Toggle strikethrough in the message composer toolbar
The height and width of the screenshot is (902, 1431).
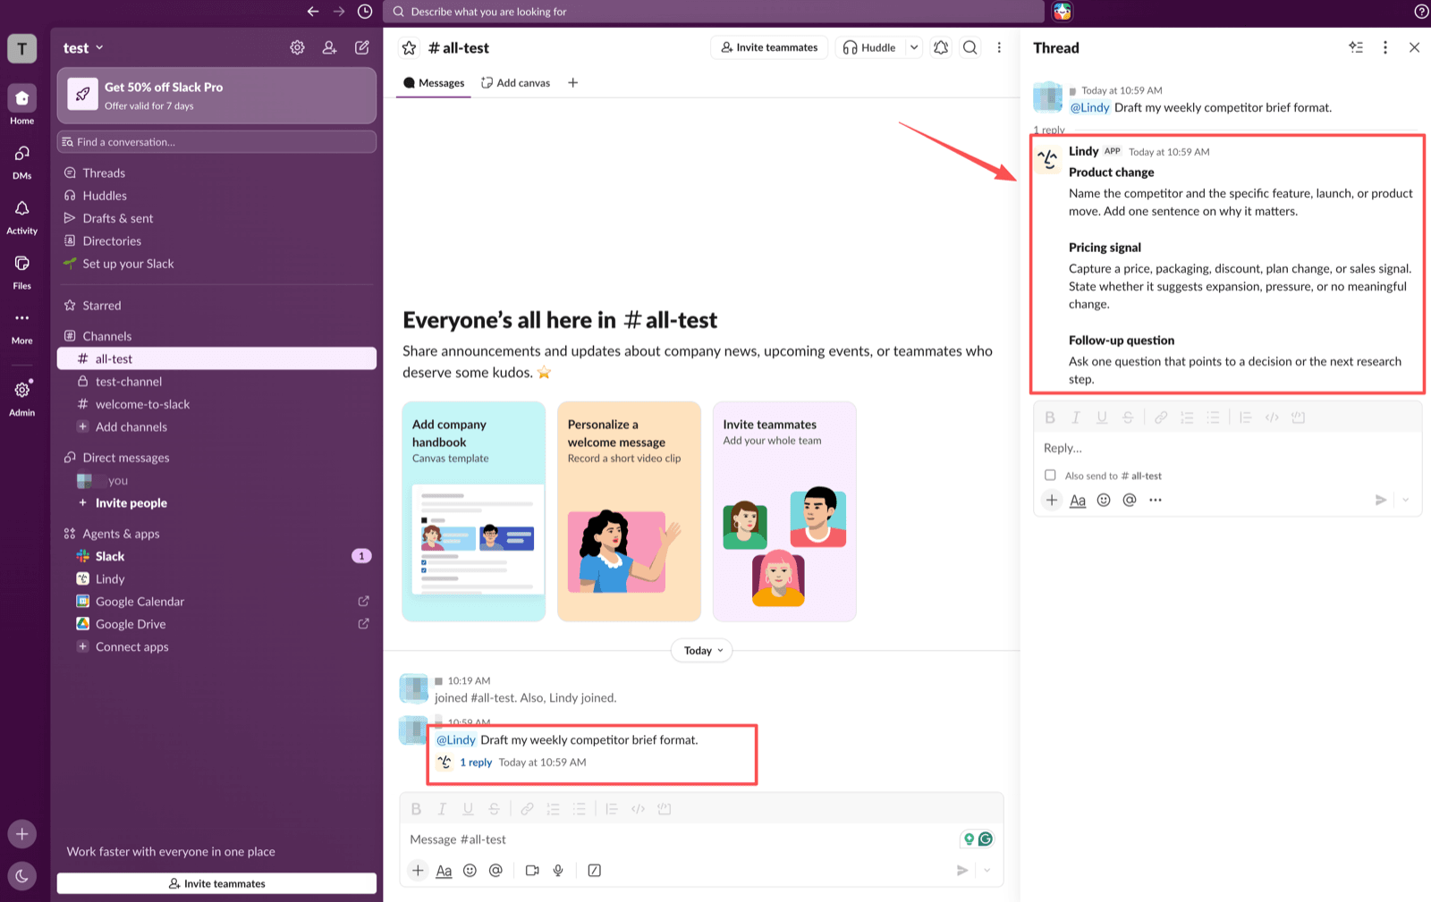click(494, 809)
